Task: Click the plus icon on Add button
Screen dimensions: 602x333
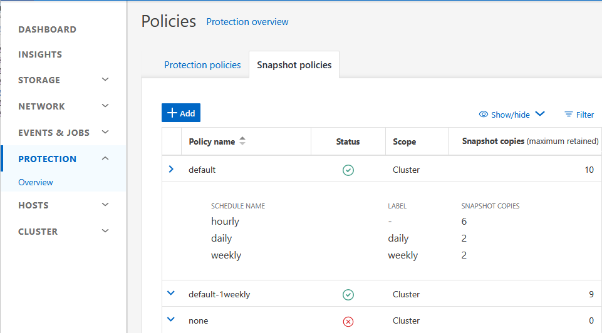Action: pos(172,113)
